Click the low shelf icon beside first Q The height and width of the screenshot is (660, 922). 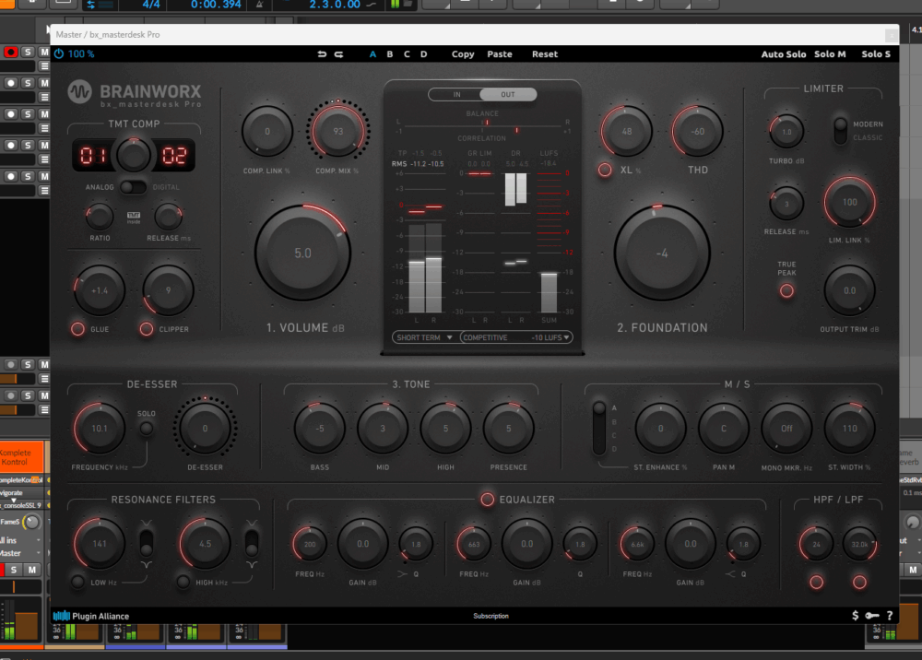(x=402, y=573)
